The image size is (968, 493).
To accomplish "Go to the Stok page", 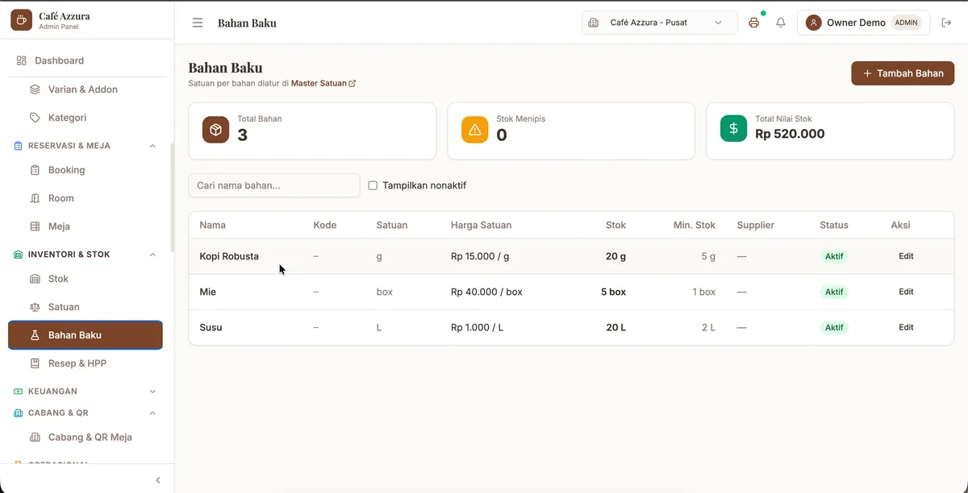I will point(86,279).
